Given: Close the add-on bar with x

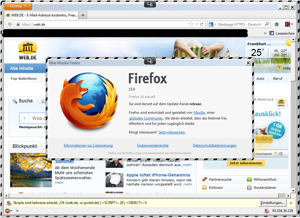Looking at the screenshot, I should click(x=17, y=211).
